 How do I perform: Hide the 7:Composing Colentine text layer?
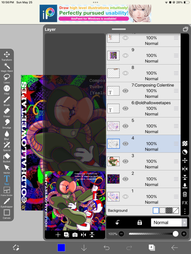click(125, 91)
